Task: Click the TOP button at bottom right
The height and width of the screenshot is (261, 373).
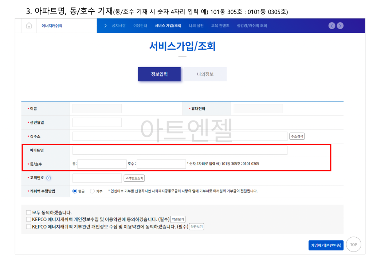Action: click(x=354, y=244)
